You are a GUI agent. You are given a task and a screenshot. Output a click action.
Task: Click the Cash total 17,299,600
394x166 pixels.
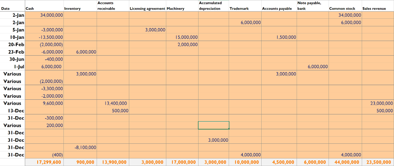tap(45, 162)
